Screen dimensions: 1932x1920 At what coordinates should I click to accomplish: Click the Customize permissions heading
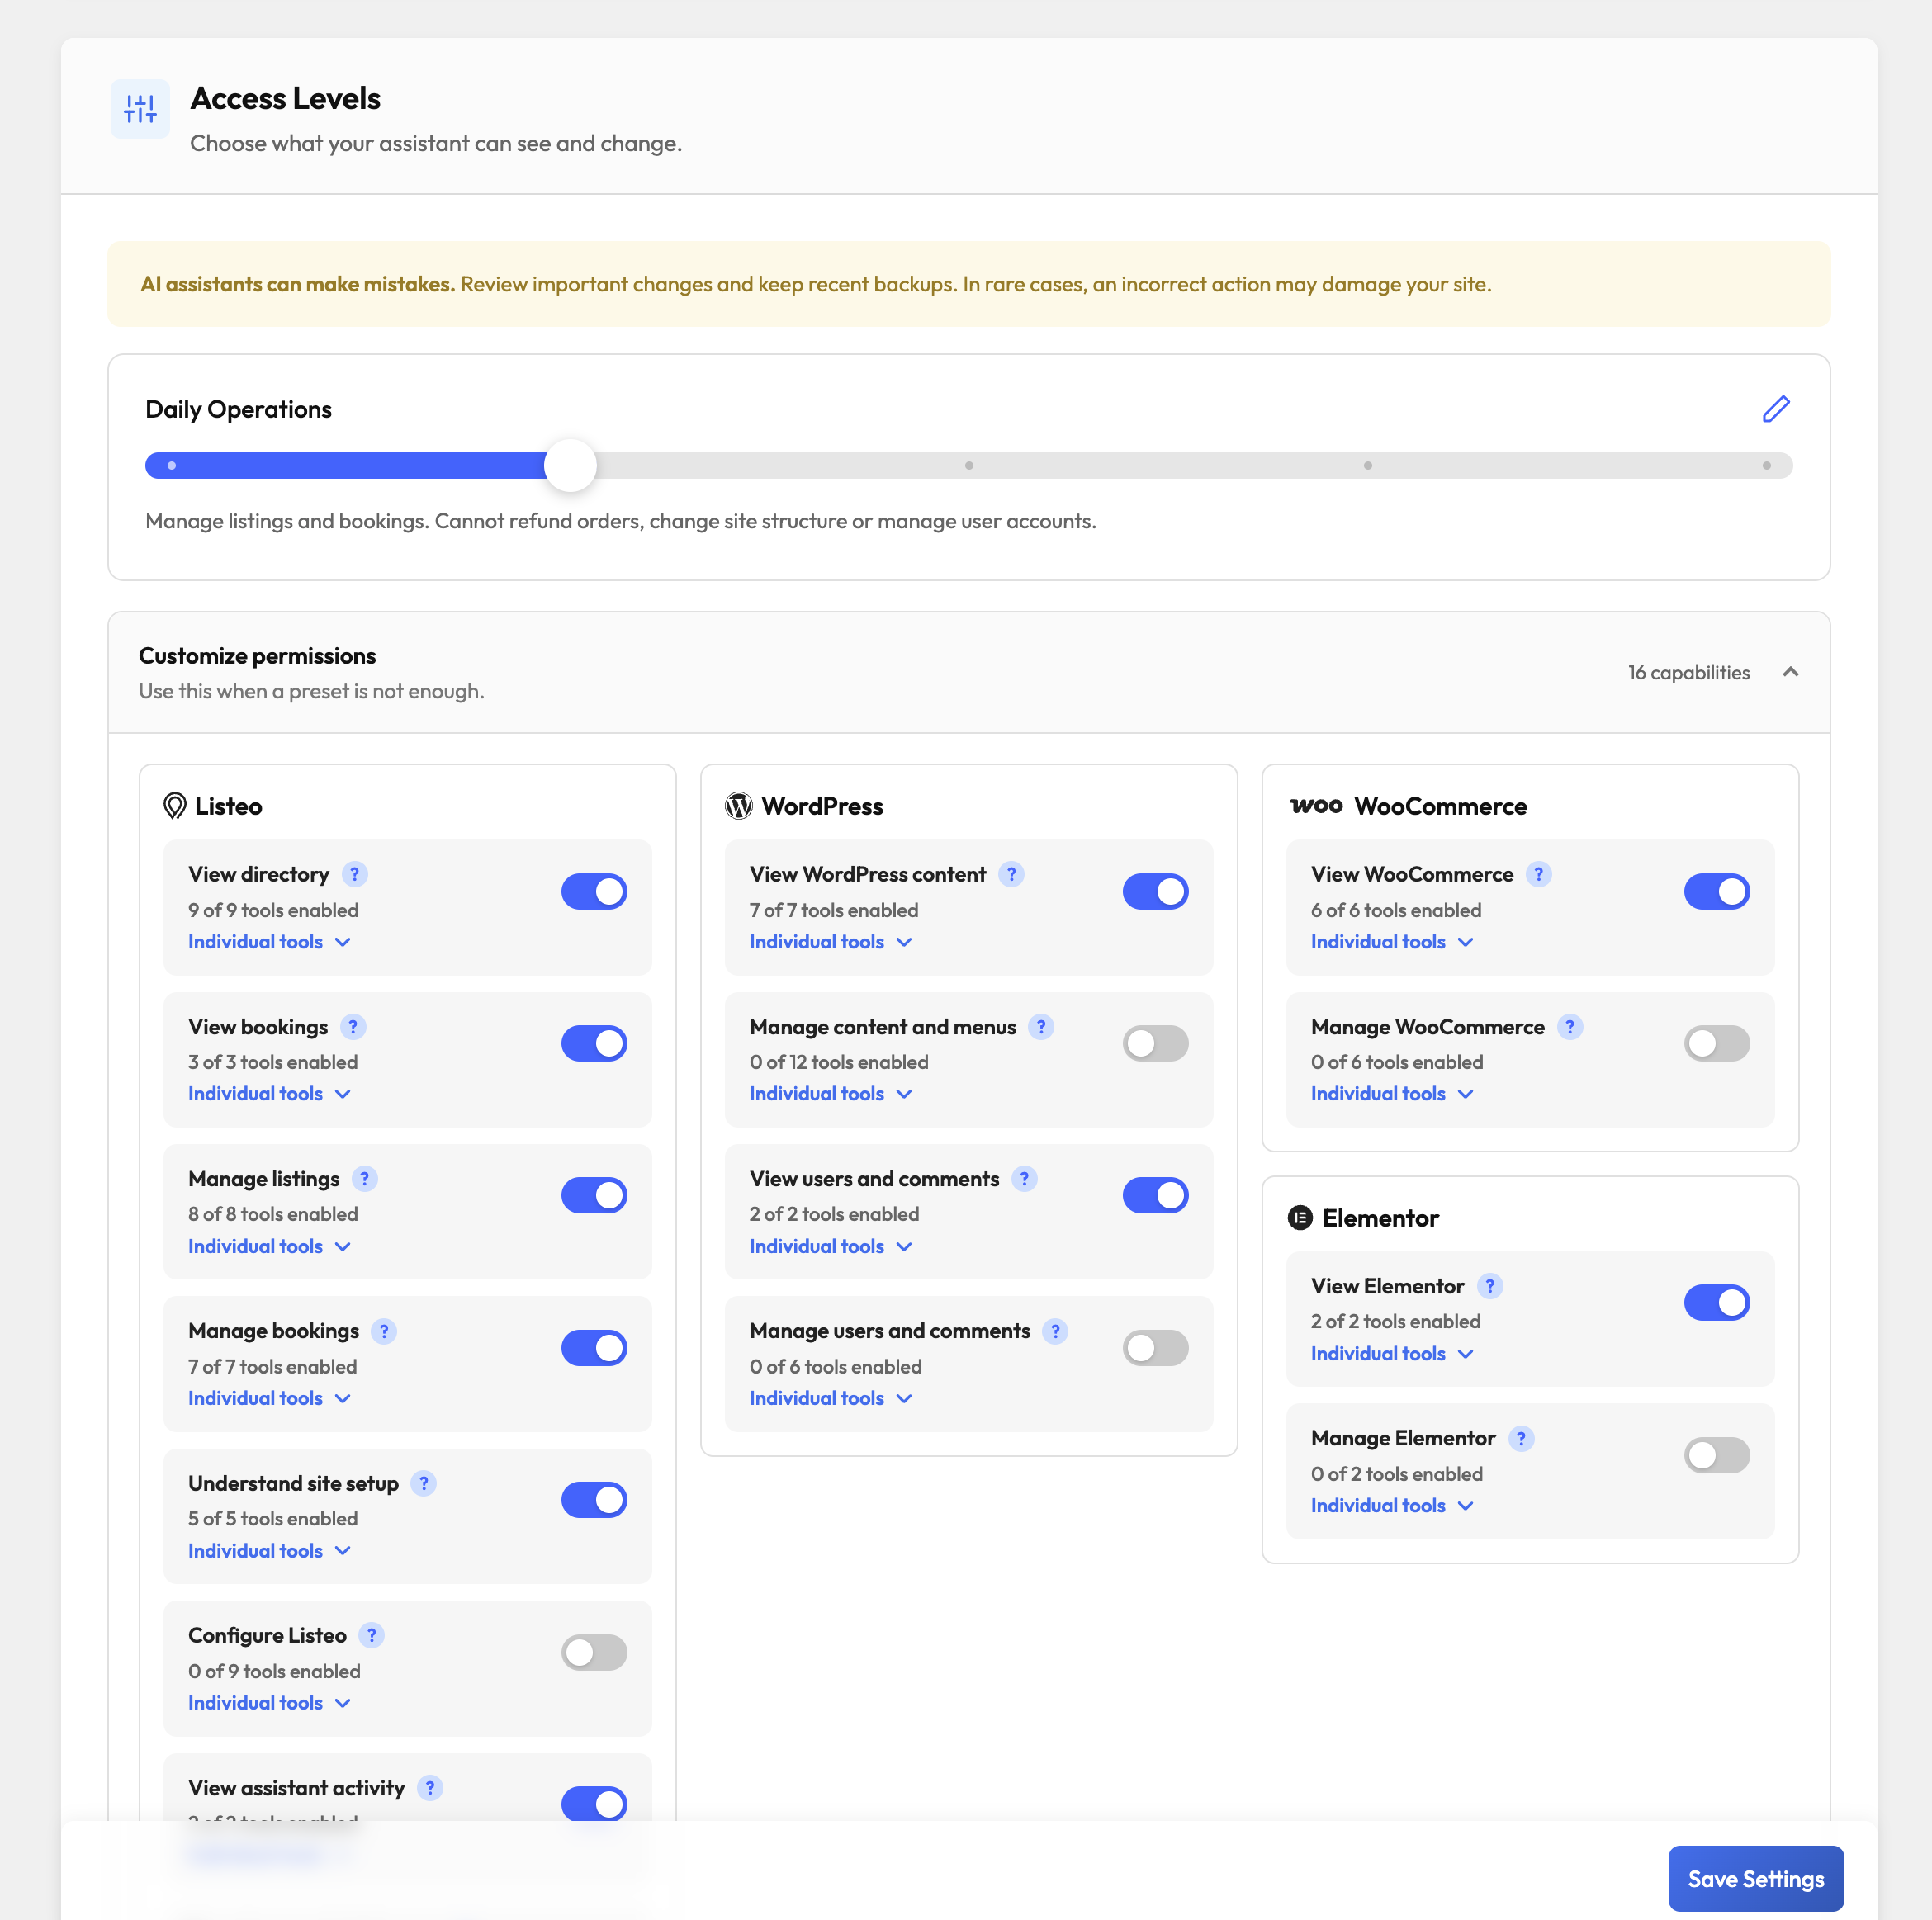pos(257,656)
